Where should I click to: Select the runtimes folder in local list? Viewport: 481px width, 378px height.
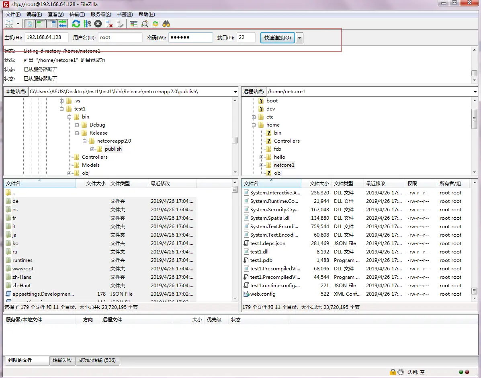tap(23, 260)
